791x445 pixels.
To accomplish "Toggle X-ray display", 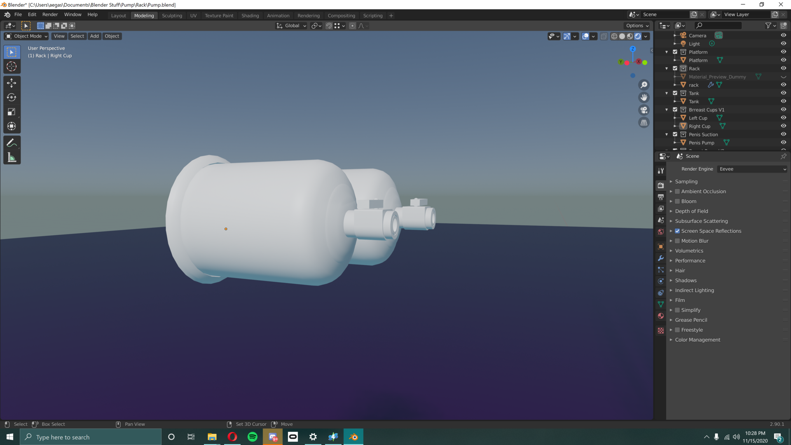I will click(604, 36).
